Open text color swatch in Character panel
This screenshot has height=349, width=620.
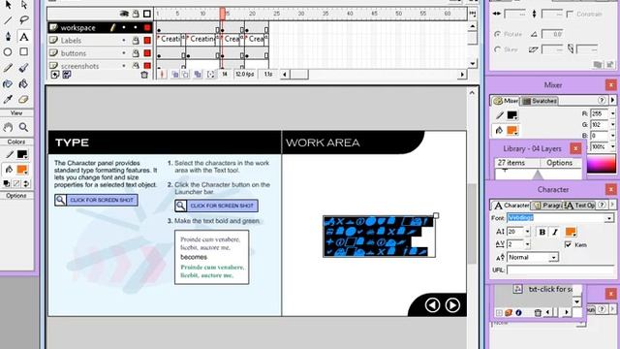(571, 233)
